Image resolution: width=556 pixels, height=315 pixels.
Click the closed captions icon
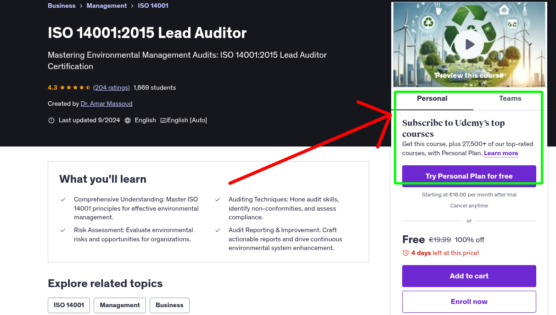163,120
